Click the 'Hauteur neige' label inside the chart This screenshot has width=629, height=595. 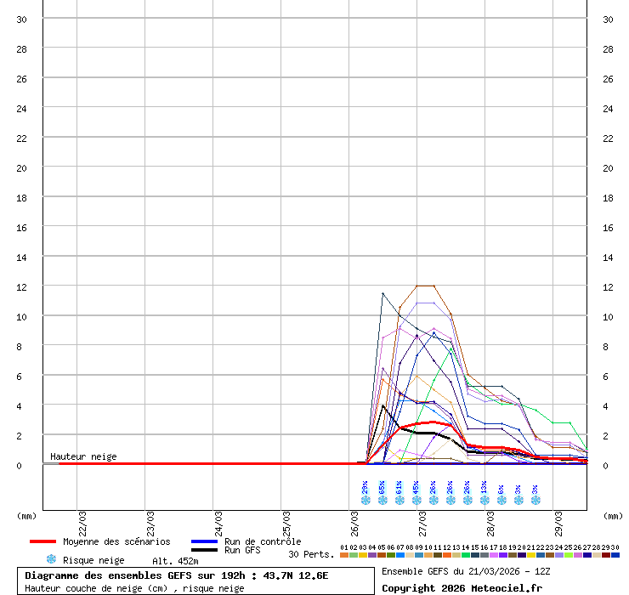pyautogui.click(x=83, y=456)
